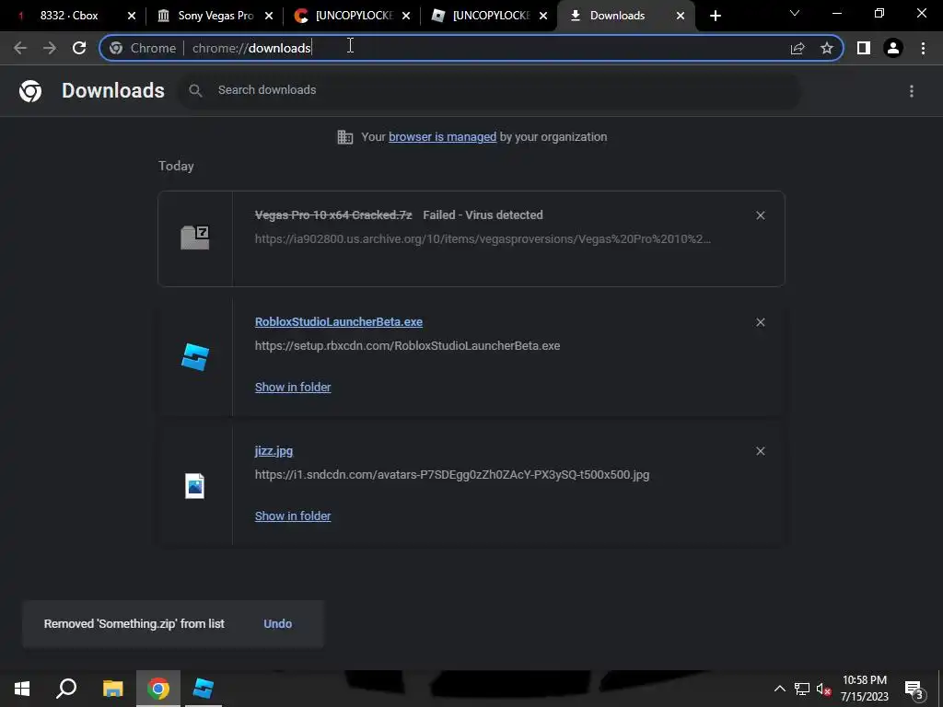Undo removal of Something.zip
Screen dimensions: 943x707
(x=278, y=624)
